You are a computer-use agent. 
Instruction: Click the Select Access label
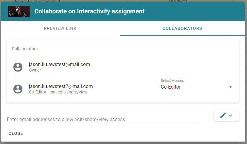point(172,81)
